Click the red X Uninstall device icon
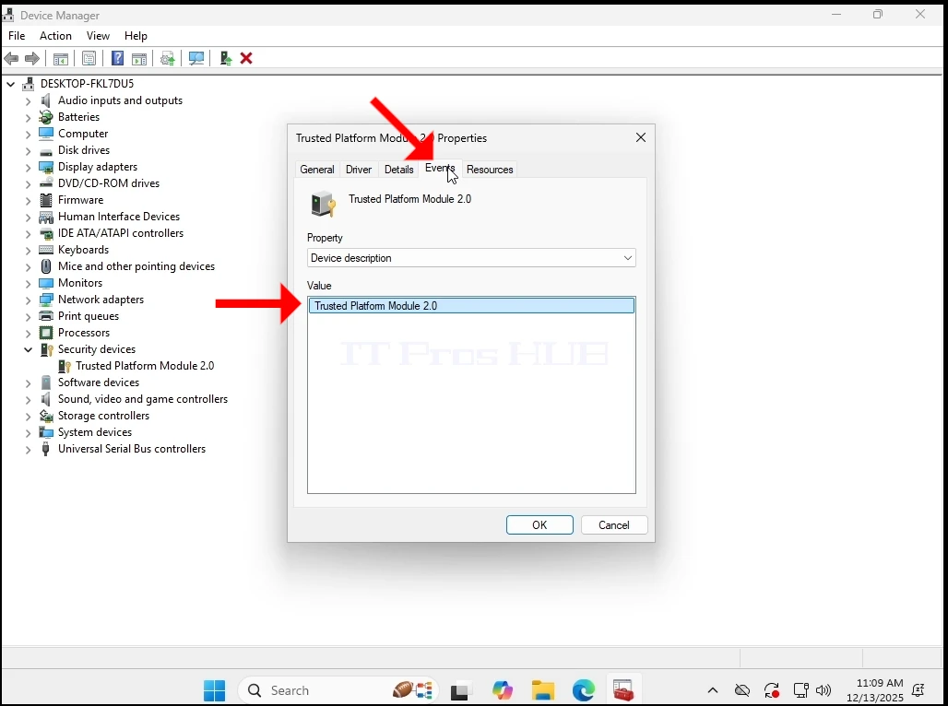This screenshot has height=706, width=948. (x=246, y=58)
